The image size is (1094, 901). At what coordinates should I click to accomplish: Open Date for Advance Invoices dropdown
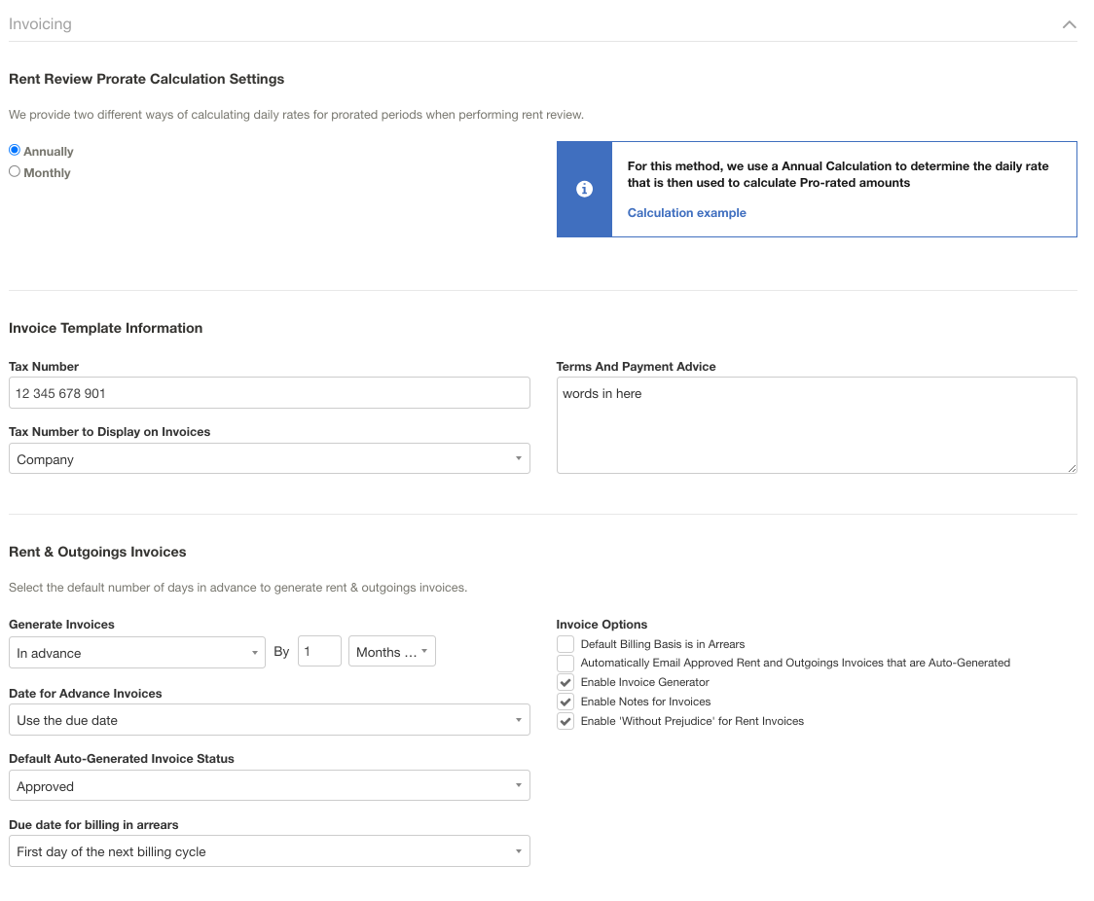pyautogui.click(x=269, y=720)
